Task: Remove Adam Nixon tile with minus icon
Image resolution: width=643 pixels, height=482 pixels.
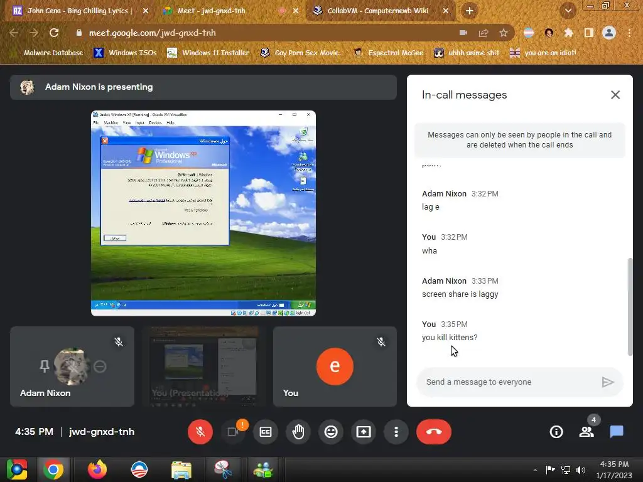Action: [x=100, y=366]
